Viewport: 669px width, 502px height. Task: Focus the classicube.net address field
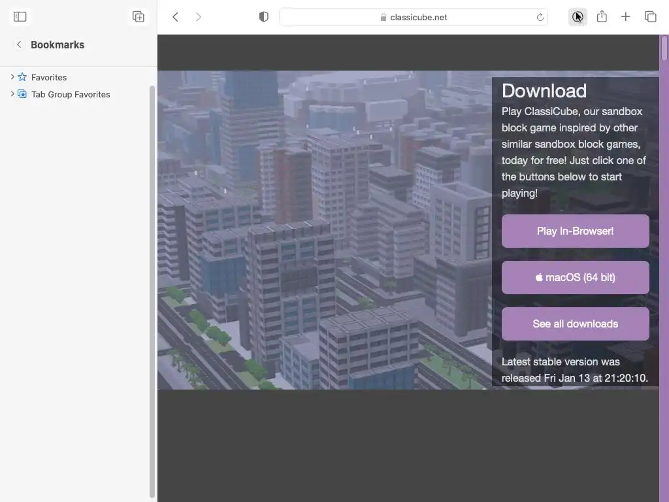pos(414,17)
